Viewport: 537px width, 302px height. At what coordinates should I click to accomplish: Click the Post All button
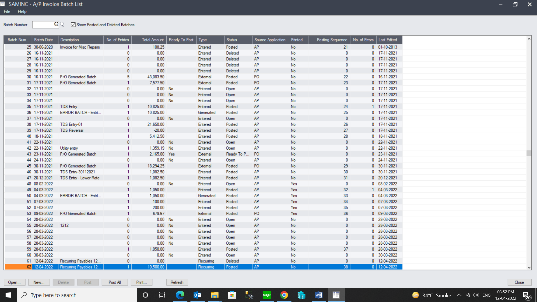(x=115, y=282)
